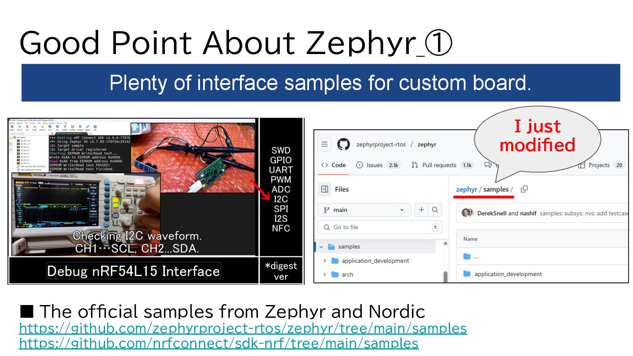
Task: Click the magnifier search button beside plus
Action: (435, 210)
